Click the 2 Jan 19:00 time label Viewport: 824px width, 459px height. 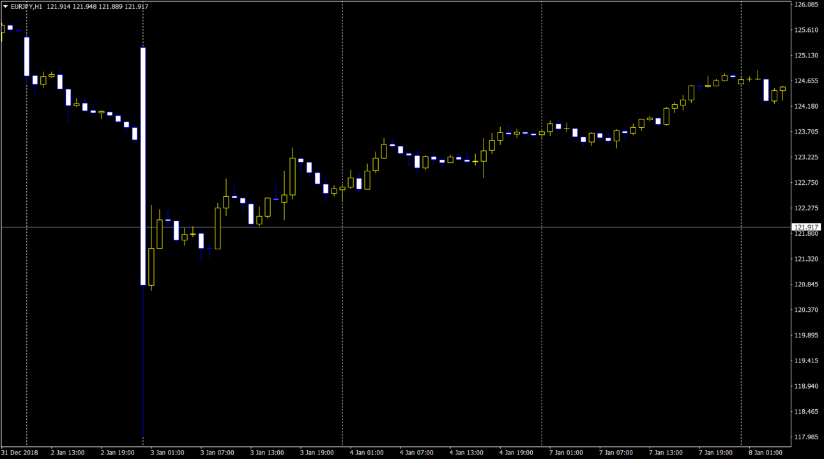click(118, 453)
